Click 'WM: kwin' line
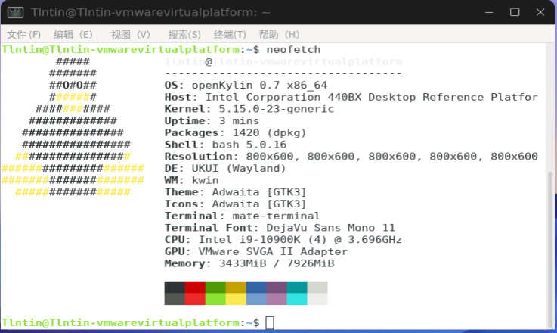The height and width of the screenshot is (333, 557). tap(191, 180)
